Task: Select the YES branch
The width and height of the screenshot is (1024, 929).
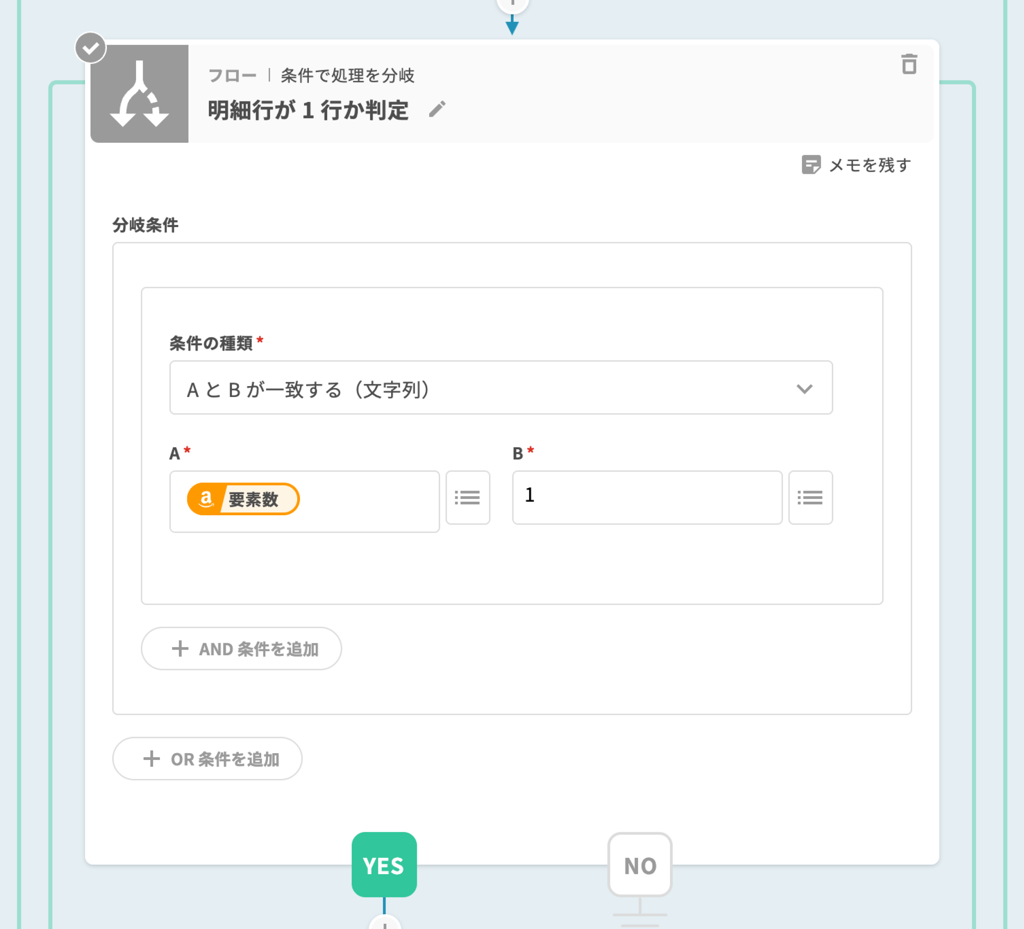Action: point(384,865)
